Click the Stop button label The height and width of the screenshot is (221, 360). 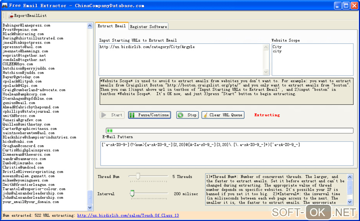pos(192,115)
